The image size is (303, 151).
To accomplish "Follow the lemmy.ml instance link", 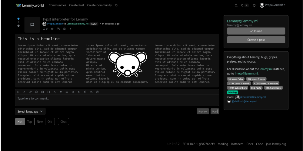I will pyautogui.click(x=266, y=69).
